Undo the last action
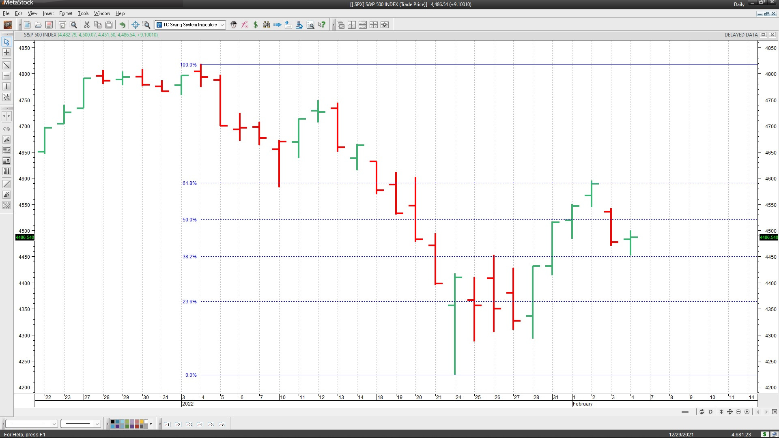The image size is (779, 438). coord(122,25)
